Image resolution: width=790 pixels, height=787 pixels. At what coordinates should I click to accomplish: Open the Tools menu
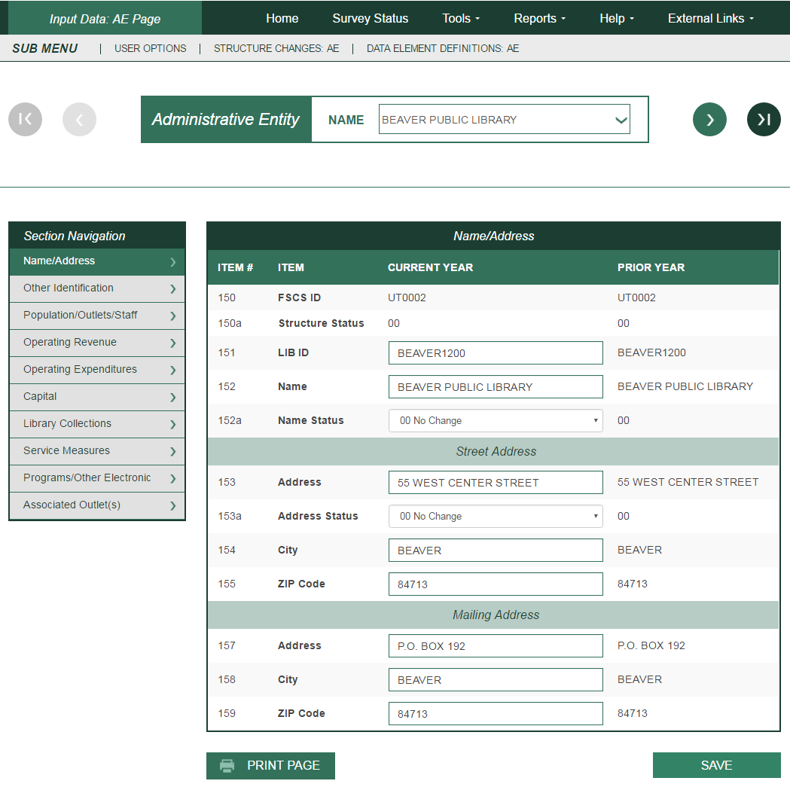point(461,18)
